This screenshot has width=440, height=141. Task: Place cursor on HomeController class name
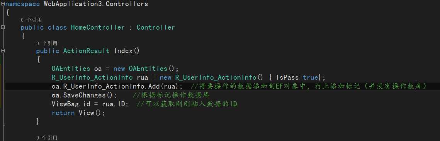click(x=98, y=27)
